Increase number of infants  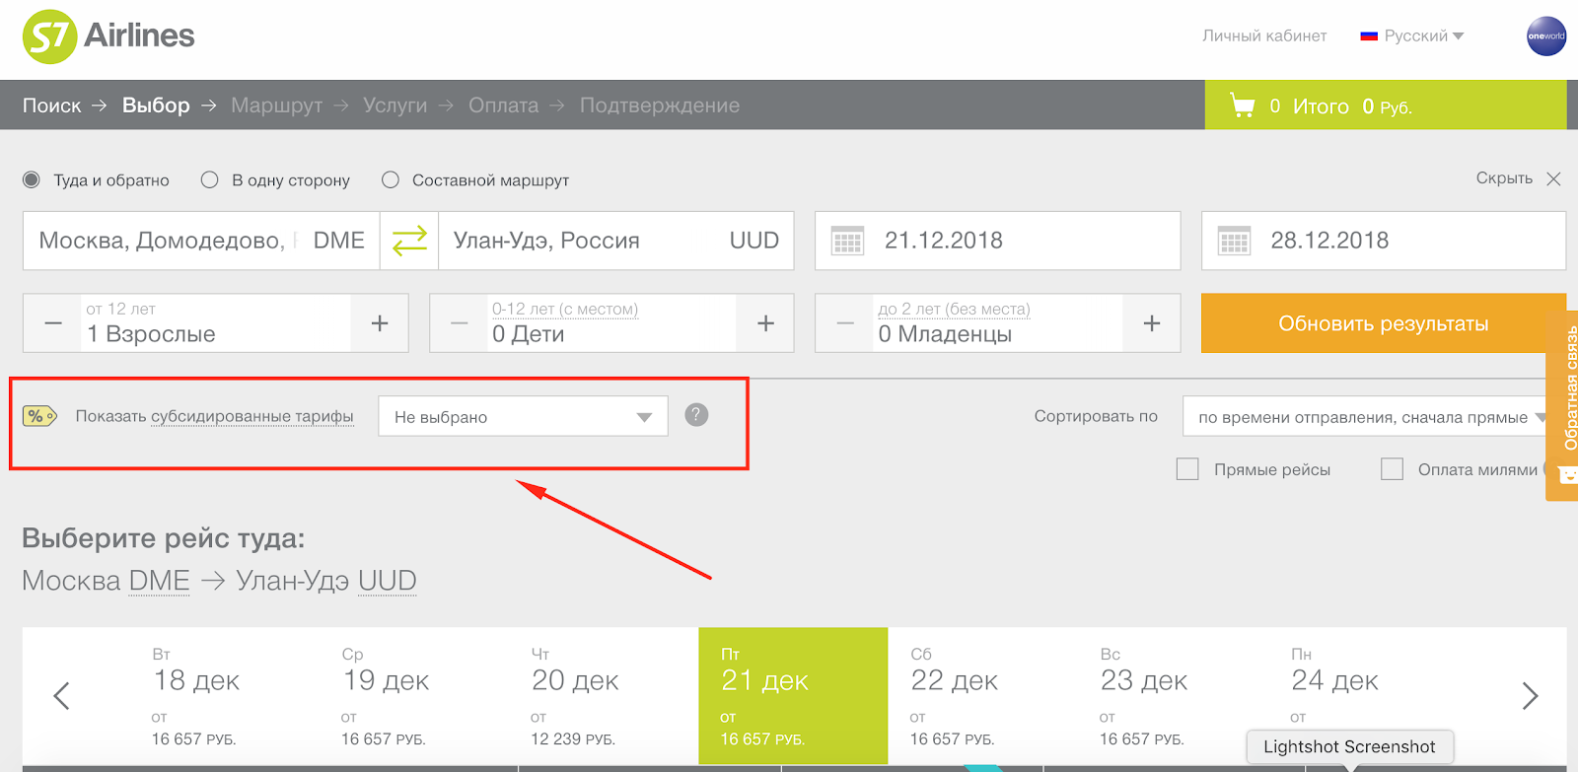(1152, 323)
